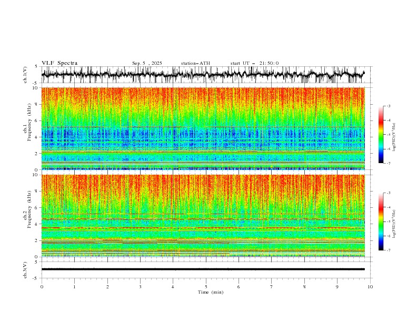Select the "Sep. 5 , 2025" date text
This screenshot has width=417, height=322.
pyautogui.click(x=147, y=63)
